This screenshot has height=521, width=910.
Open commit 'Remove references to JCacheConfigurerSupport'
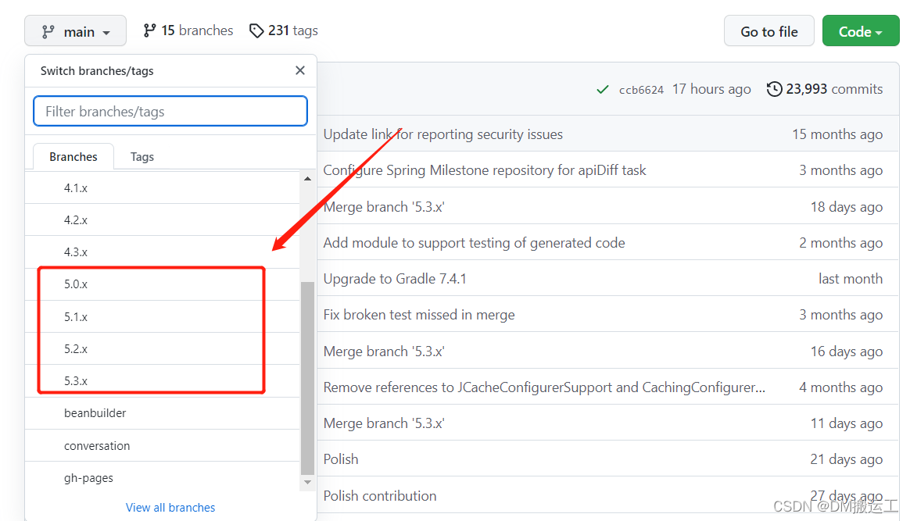click(x=544, y=387)
